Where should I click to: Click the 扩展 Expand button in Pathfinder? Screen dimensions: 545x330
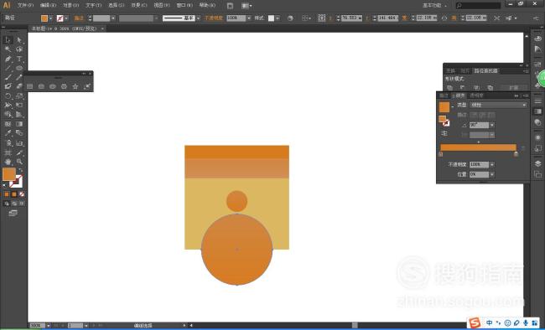click(x=514, y=88)
